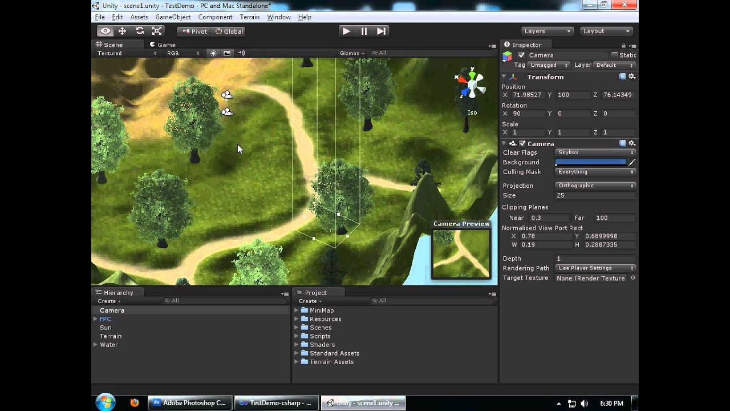Open Transform component gear menu
Screen dimensions: 730x411
(631, 76)
